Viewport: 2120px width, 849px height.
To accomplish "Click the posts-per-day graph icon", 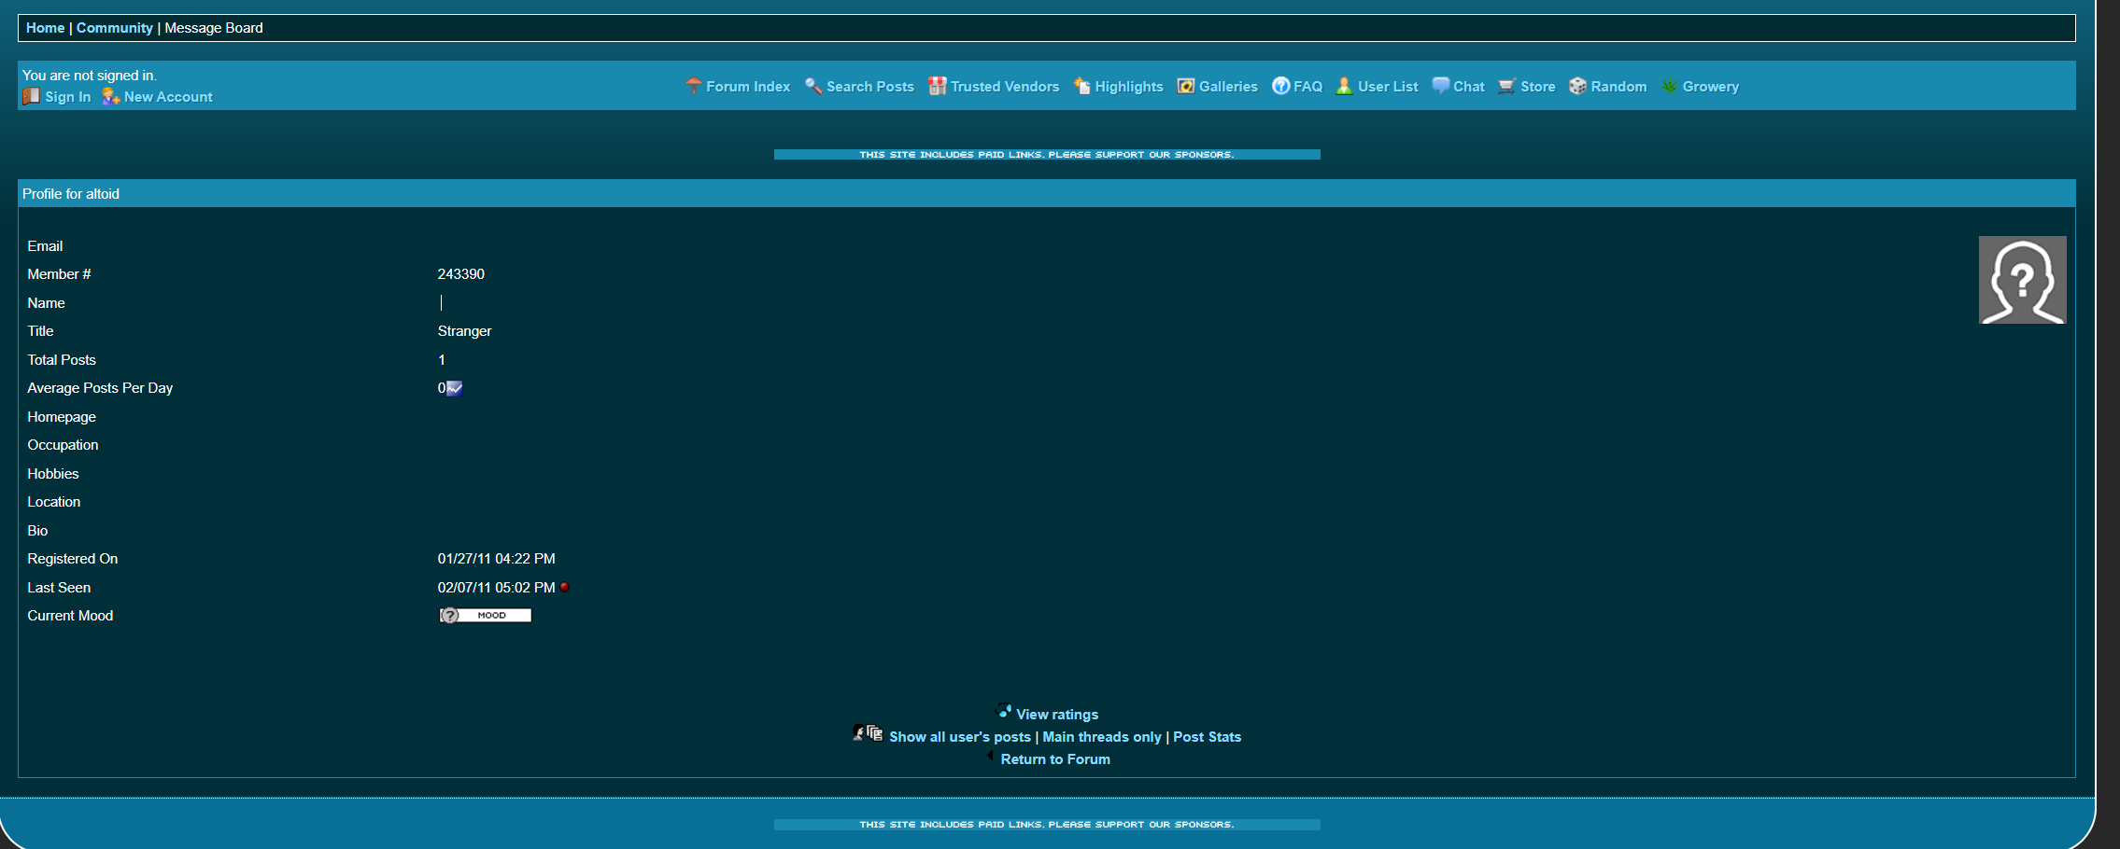I will click(455, 388).
